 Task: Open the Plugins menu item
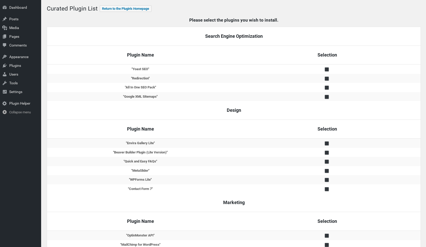tap(21, 66)
